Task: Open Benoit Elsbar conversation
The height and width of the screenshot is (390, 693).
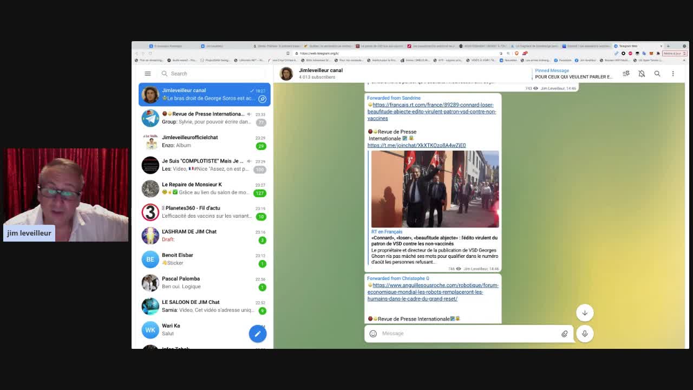Action: [x=204, y=259]
